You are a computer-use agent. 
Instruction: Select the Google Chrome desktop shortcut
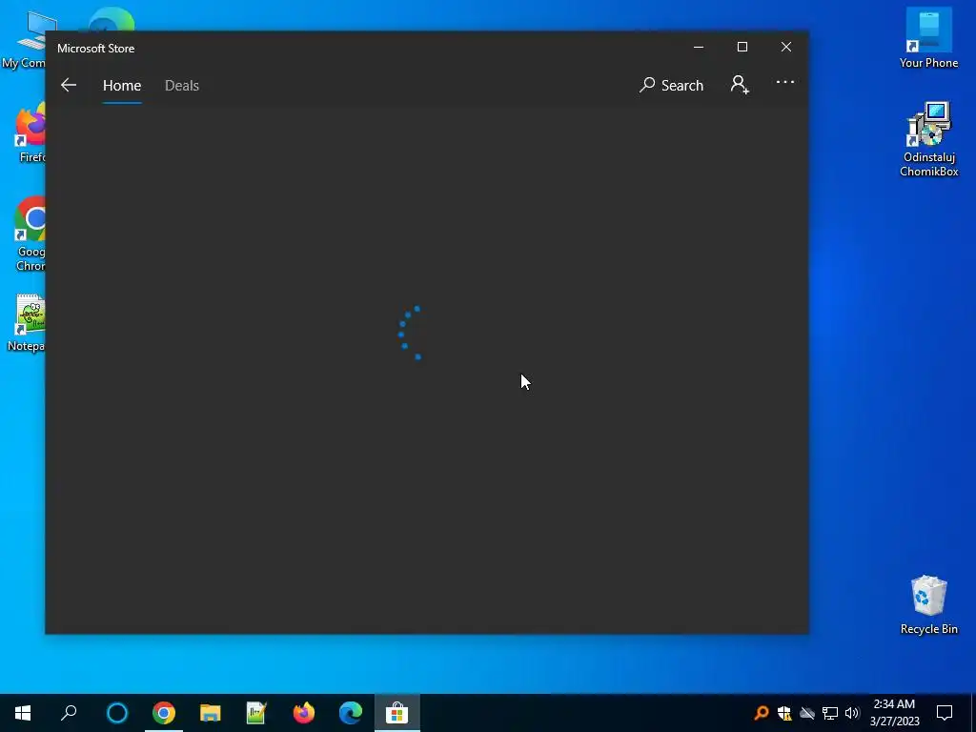pyautogui.click(x=30, y=234)
